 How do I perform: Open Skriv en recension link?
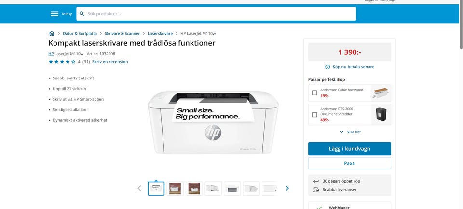[110, 62]
